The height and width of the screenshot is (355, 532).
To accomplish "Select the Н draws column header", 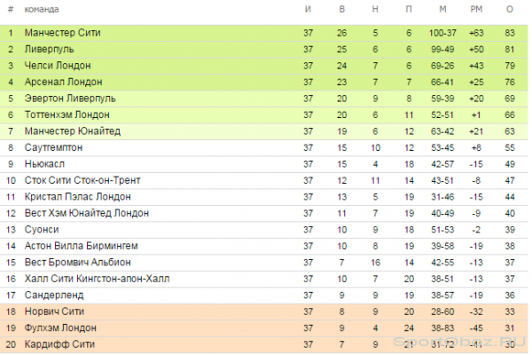I will pyautogui.click(x=375, y=9).
